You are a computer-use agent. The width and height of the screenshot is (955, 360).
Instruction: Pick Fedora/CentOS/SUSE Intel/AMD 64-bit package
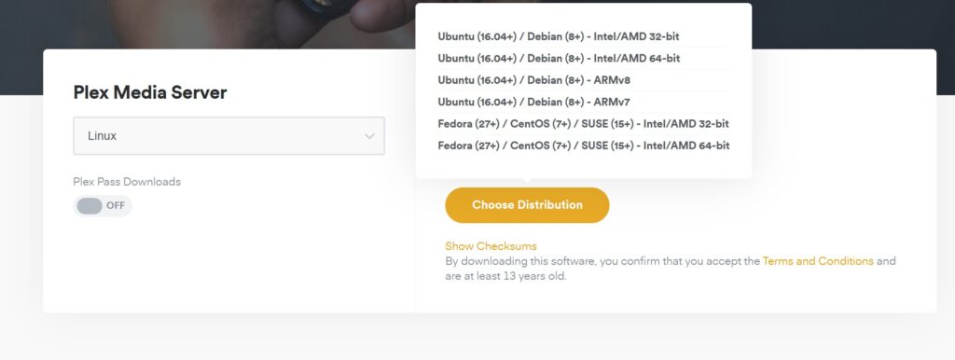(x=584, y=145)
